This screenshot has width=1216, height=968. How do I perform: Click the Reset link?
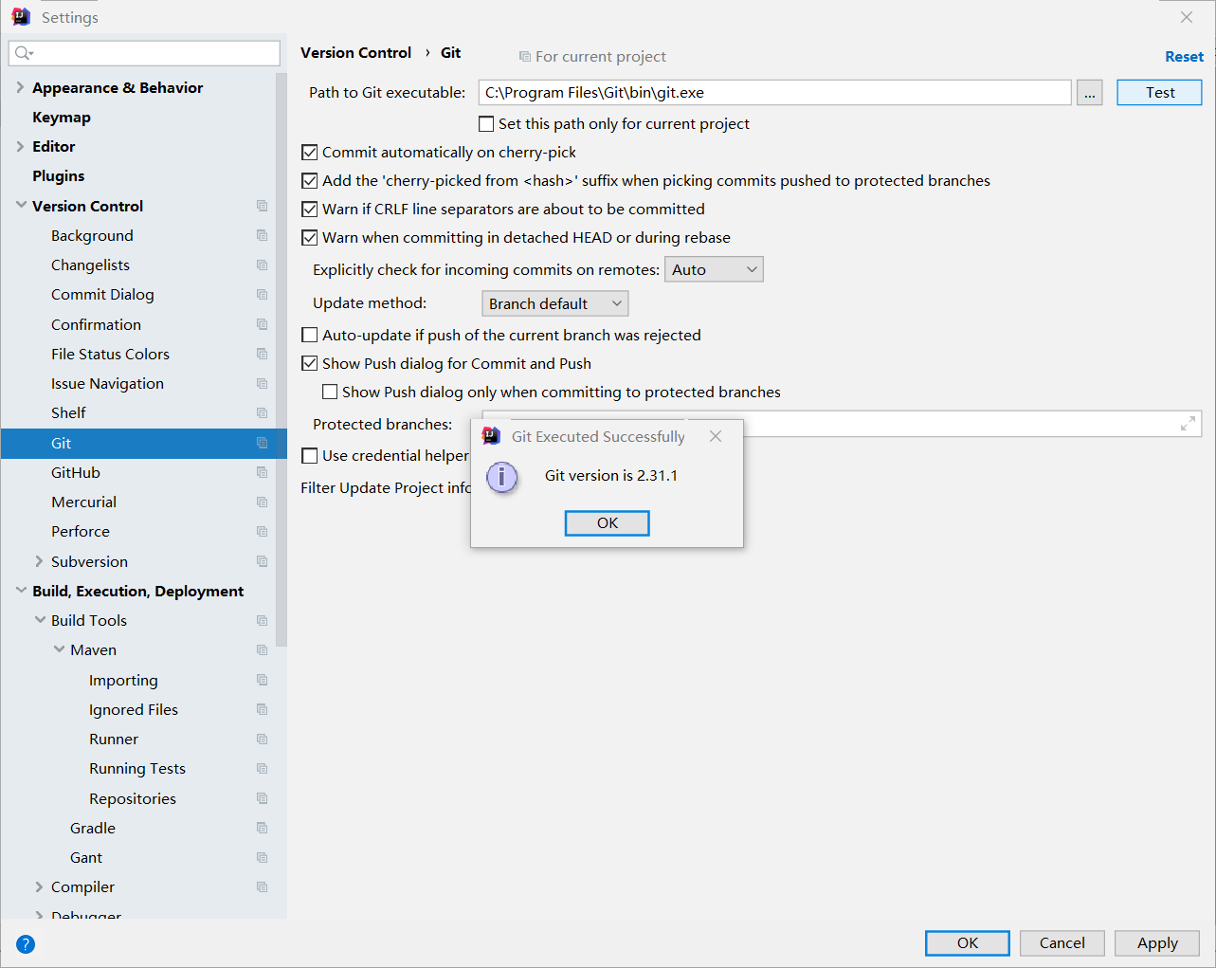pos(1184,57)
